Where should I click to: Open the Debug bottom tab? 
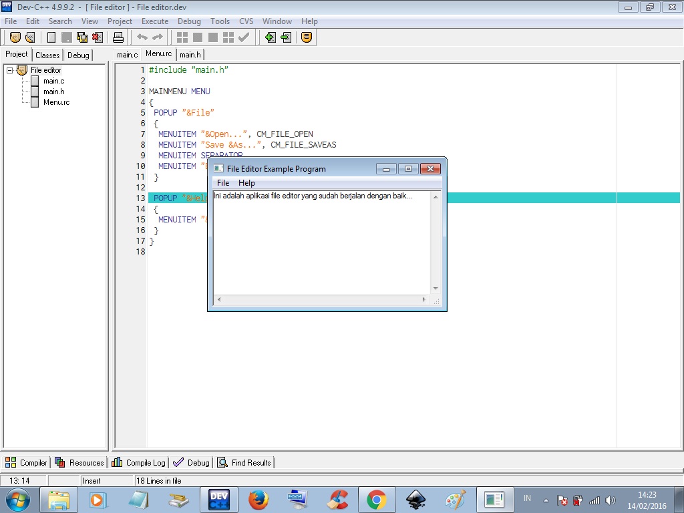coord(191,463)
